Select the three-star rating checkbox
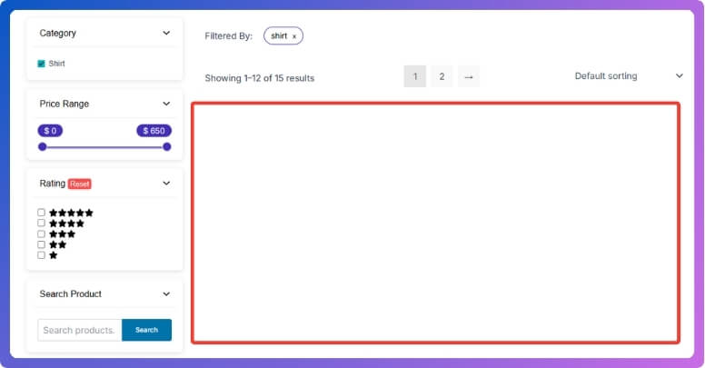Image resolution: width=705 pixels, height=368 pixels. tap(42, 234)
